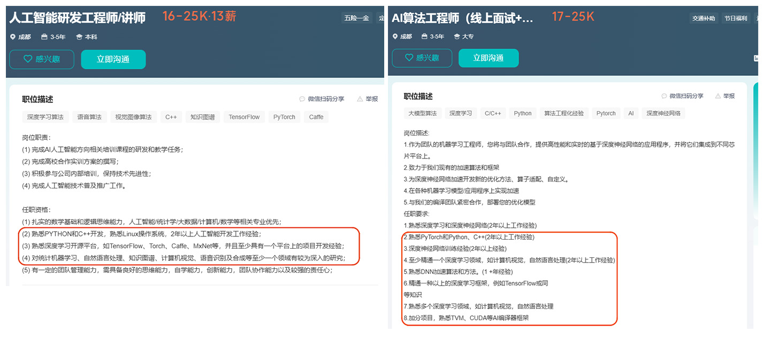Click the 五险一金 benefit tag

357,18
